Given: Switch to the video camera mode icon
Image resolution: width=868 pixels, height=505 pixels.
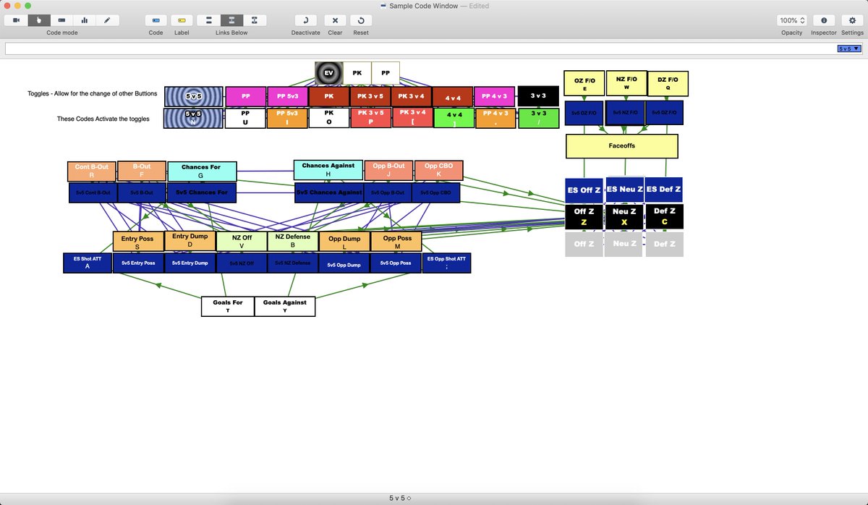Looking at the screenshot, I should (16, 20).
